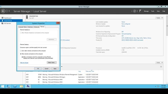Switch to Remote tab
The width and height of the screenshot is (168, 94).
42,27
